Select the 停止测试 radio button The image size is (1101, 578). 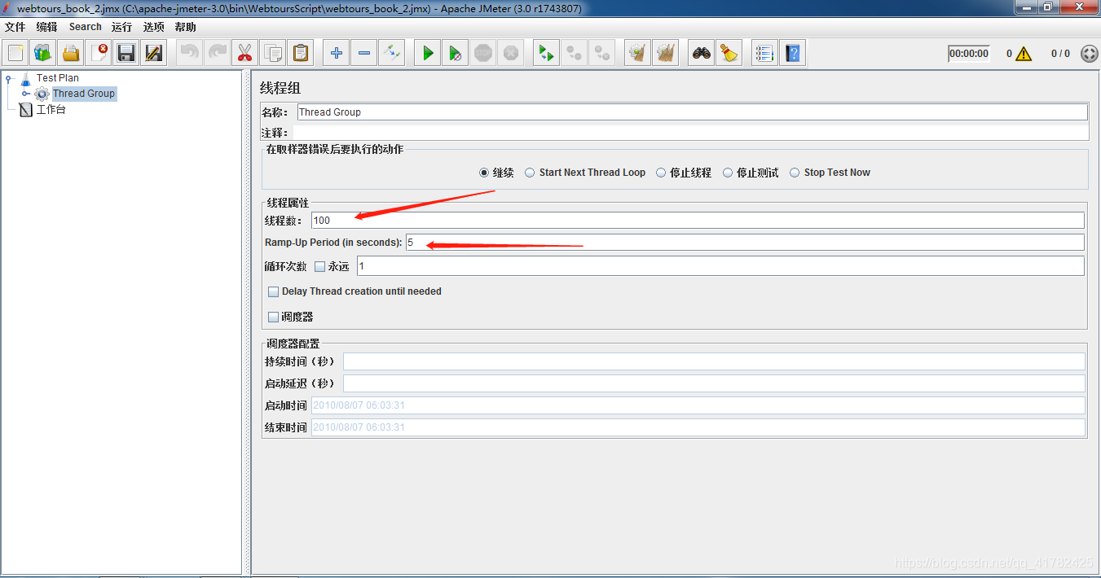(x=728, y=173)
